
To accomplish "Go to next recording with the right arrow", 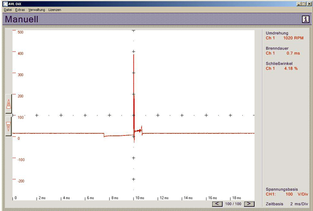I will coord(249,204).
